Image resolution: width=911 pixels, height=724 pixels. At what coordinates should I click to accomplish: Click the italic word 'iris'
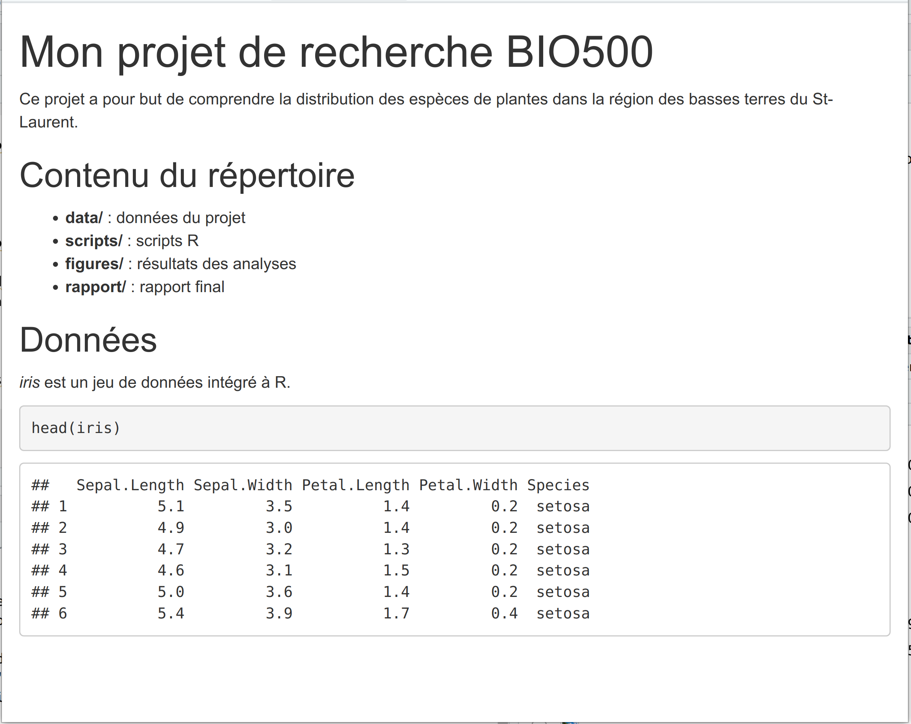[x=30, y=382]
